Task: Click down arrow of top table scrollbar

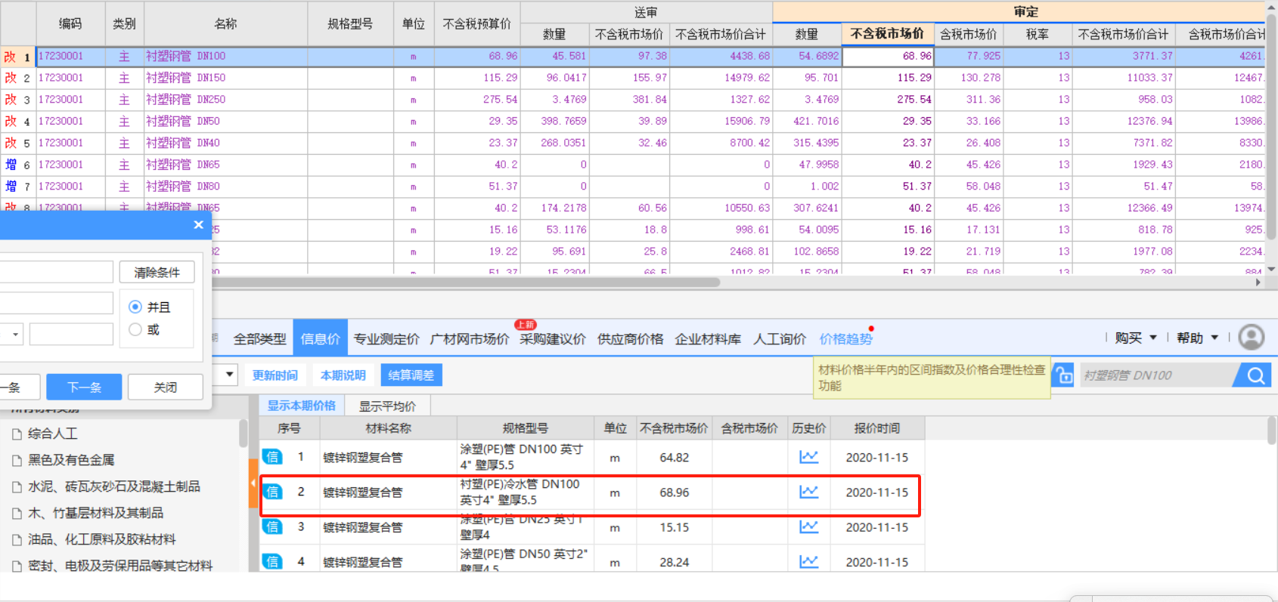Action: tap(1271, 269)
